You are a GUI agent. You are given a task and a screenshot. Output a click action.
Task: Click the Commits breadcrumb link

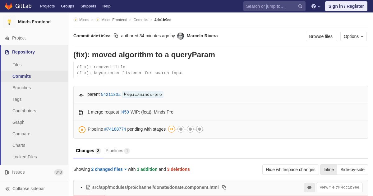pos(141,20)
